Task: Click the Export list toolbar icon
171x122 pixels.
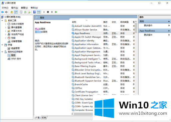Action: [x=29, y=12]
